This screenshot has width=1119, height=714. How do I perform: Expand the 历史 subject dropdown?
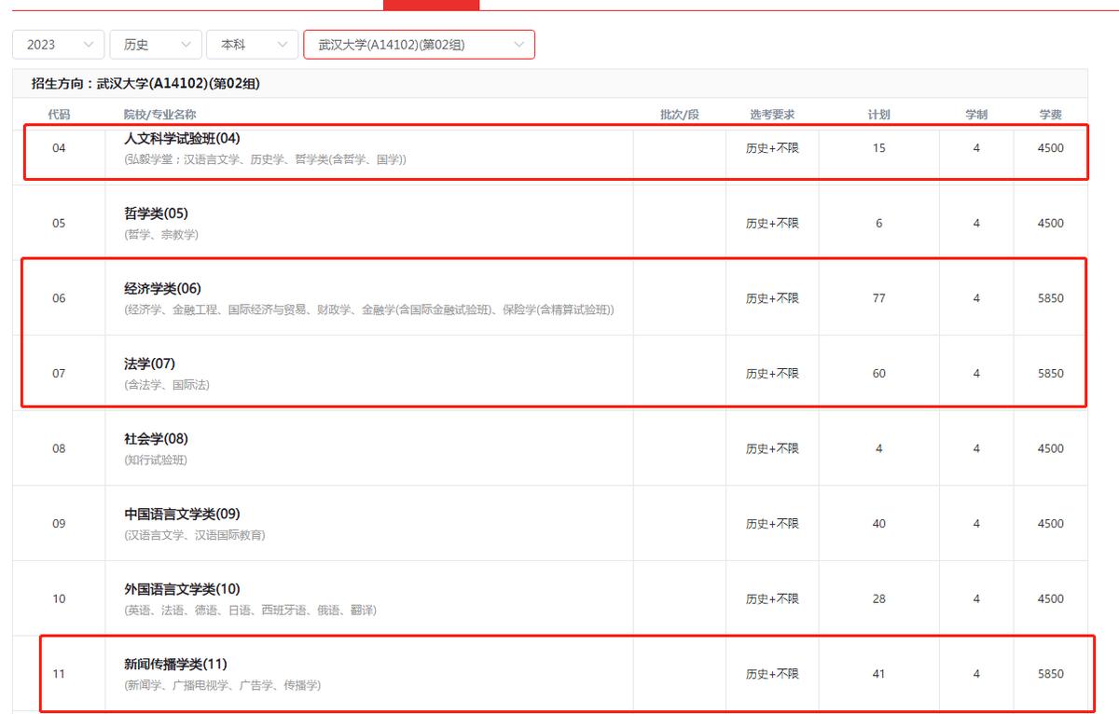pos(155,44)
